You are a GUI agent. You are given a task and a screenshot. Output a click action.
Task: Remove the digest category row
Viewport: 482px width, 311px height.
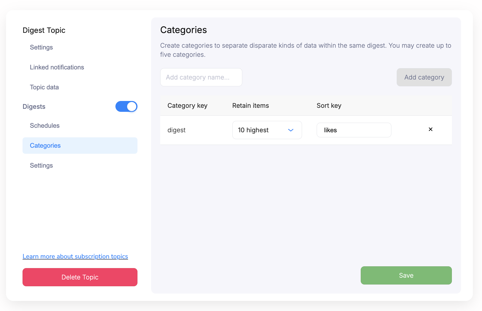430,129
